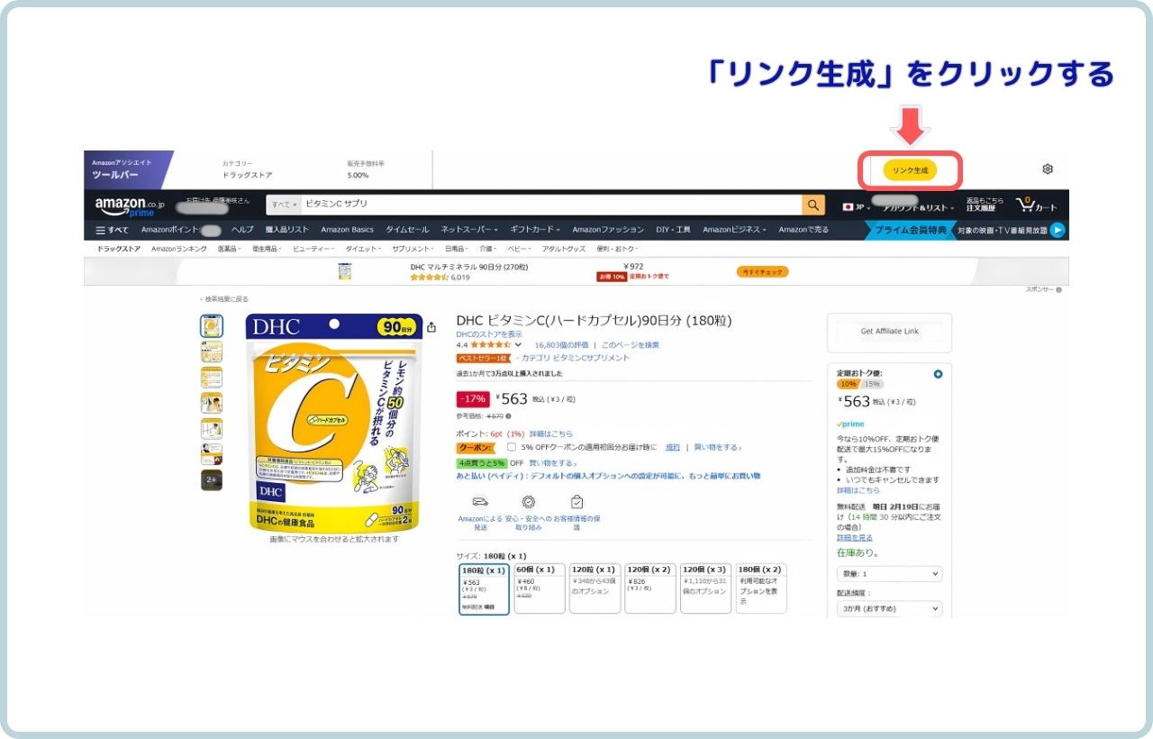1153x739 pixels.
Task: Open the Associates toolbar settings gear
Action: (x=1048, y=169)
